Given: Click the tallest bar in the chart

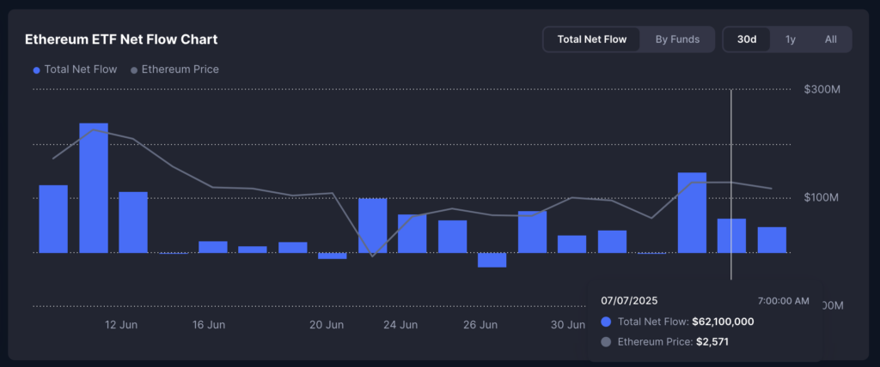Looking at the screenshot, I should [94, 189].
